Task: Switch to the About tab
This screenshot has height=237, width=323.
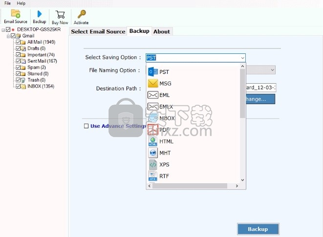Action: pos(162,32)
